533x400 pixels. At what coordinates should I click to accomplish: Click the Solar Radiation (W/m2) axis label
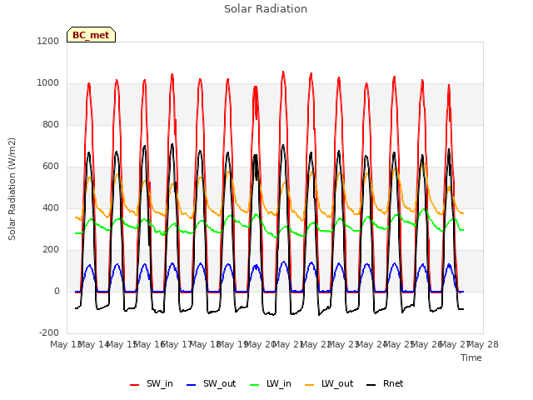click(12, 189)
